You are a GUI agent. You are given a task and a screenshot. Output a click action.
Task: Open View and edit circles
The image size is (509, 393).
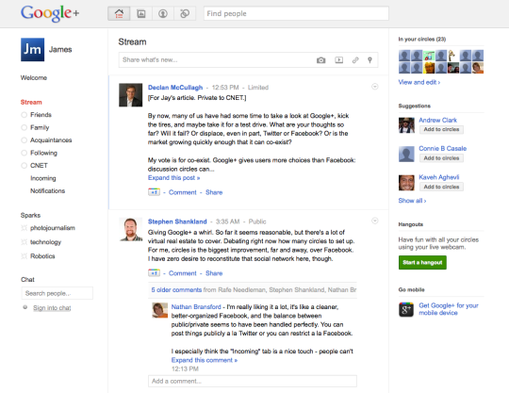click(x=419, y=82)
